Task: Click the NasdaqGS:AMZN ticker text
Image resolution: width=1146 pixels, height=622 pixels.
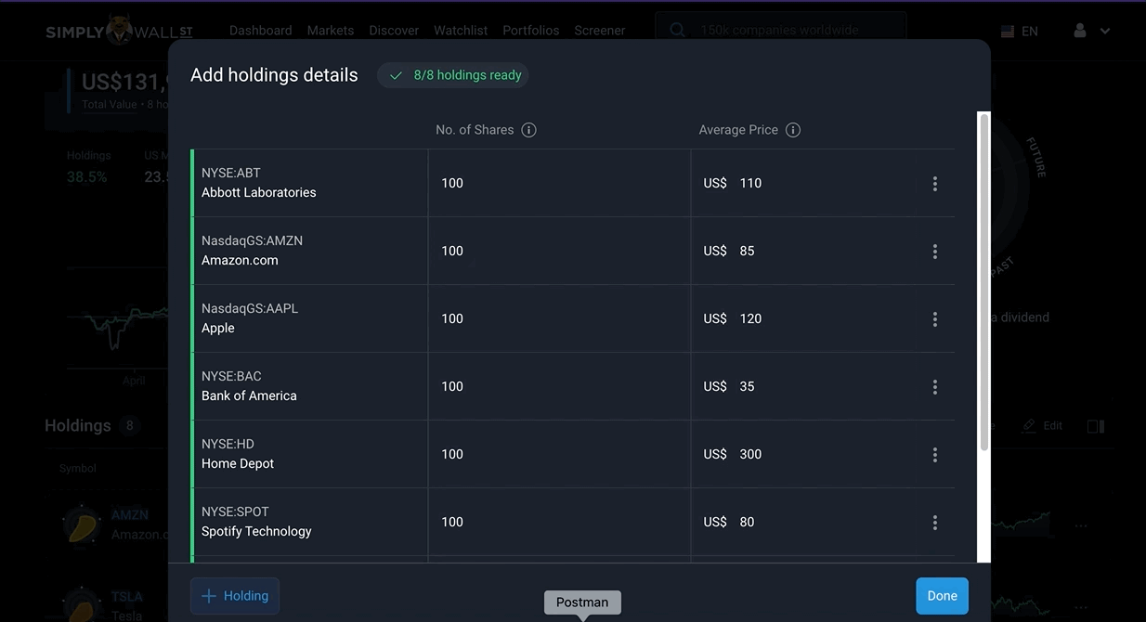Action: click(252, 240)
